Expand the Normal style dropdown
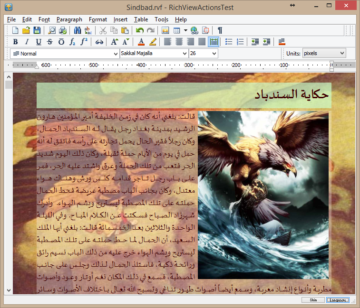The height and width of the screenshot is (308, 360). [x=116, y=54]
